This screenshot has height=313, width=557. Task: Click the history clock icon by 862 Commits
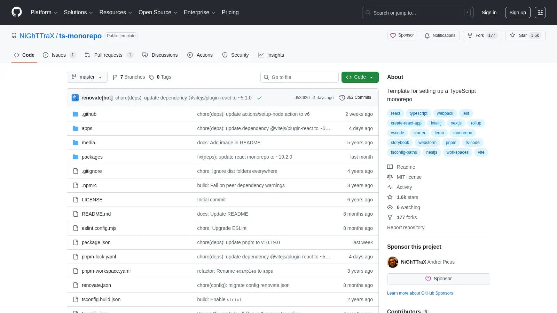(342, 98)
